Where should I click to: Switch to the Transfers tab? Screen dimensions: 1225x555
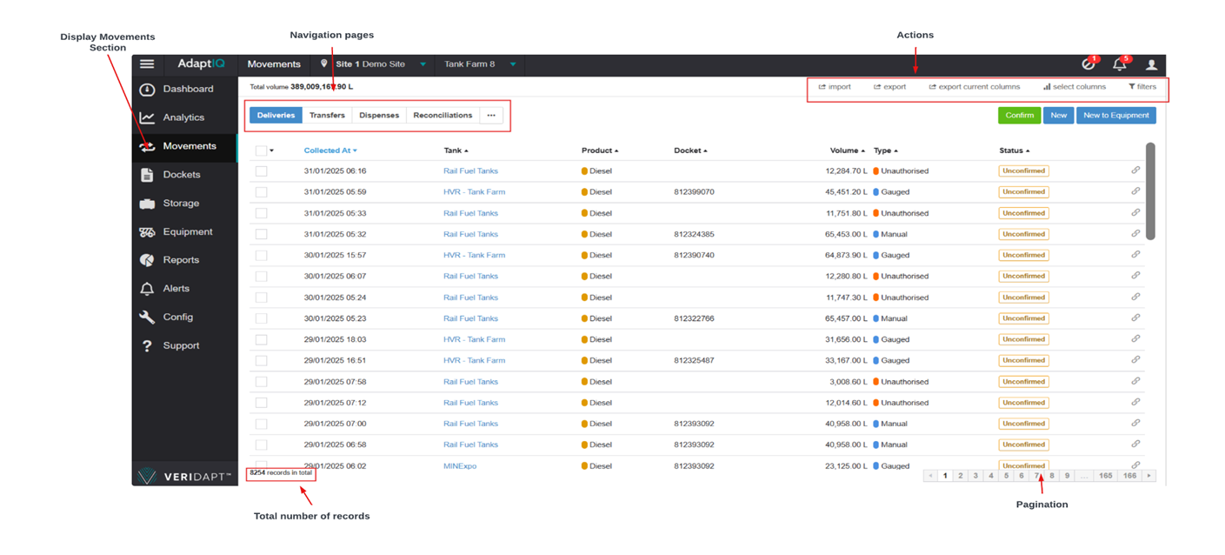[x=327, y=116]
